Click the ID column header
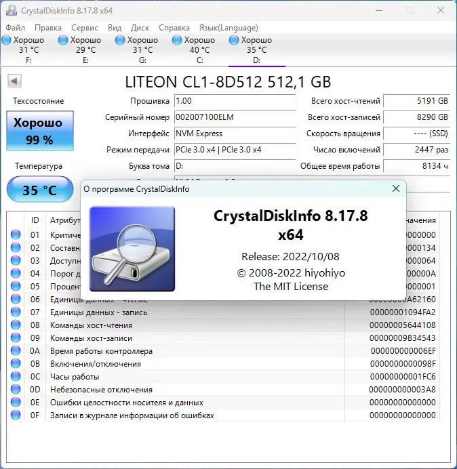This screenshot has height=469, width=457. [x=35, y=220]
